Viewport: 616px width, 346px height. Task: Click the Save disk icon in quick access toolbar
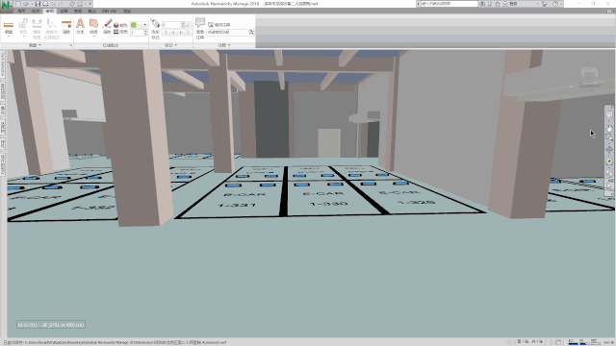(38, 4)
